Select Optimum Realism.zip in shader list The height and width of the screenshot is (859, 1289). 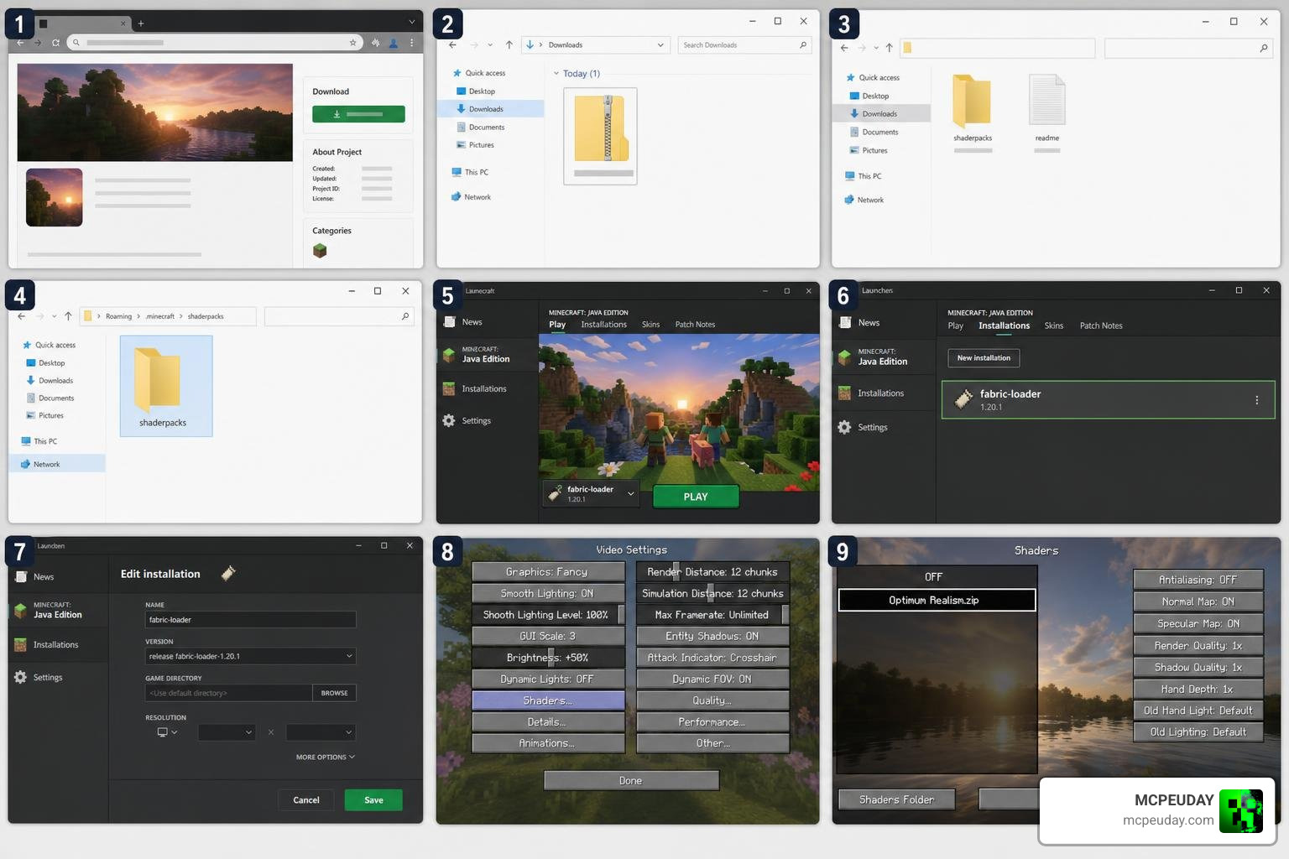point(937,600)
